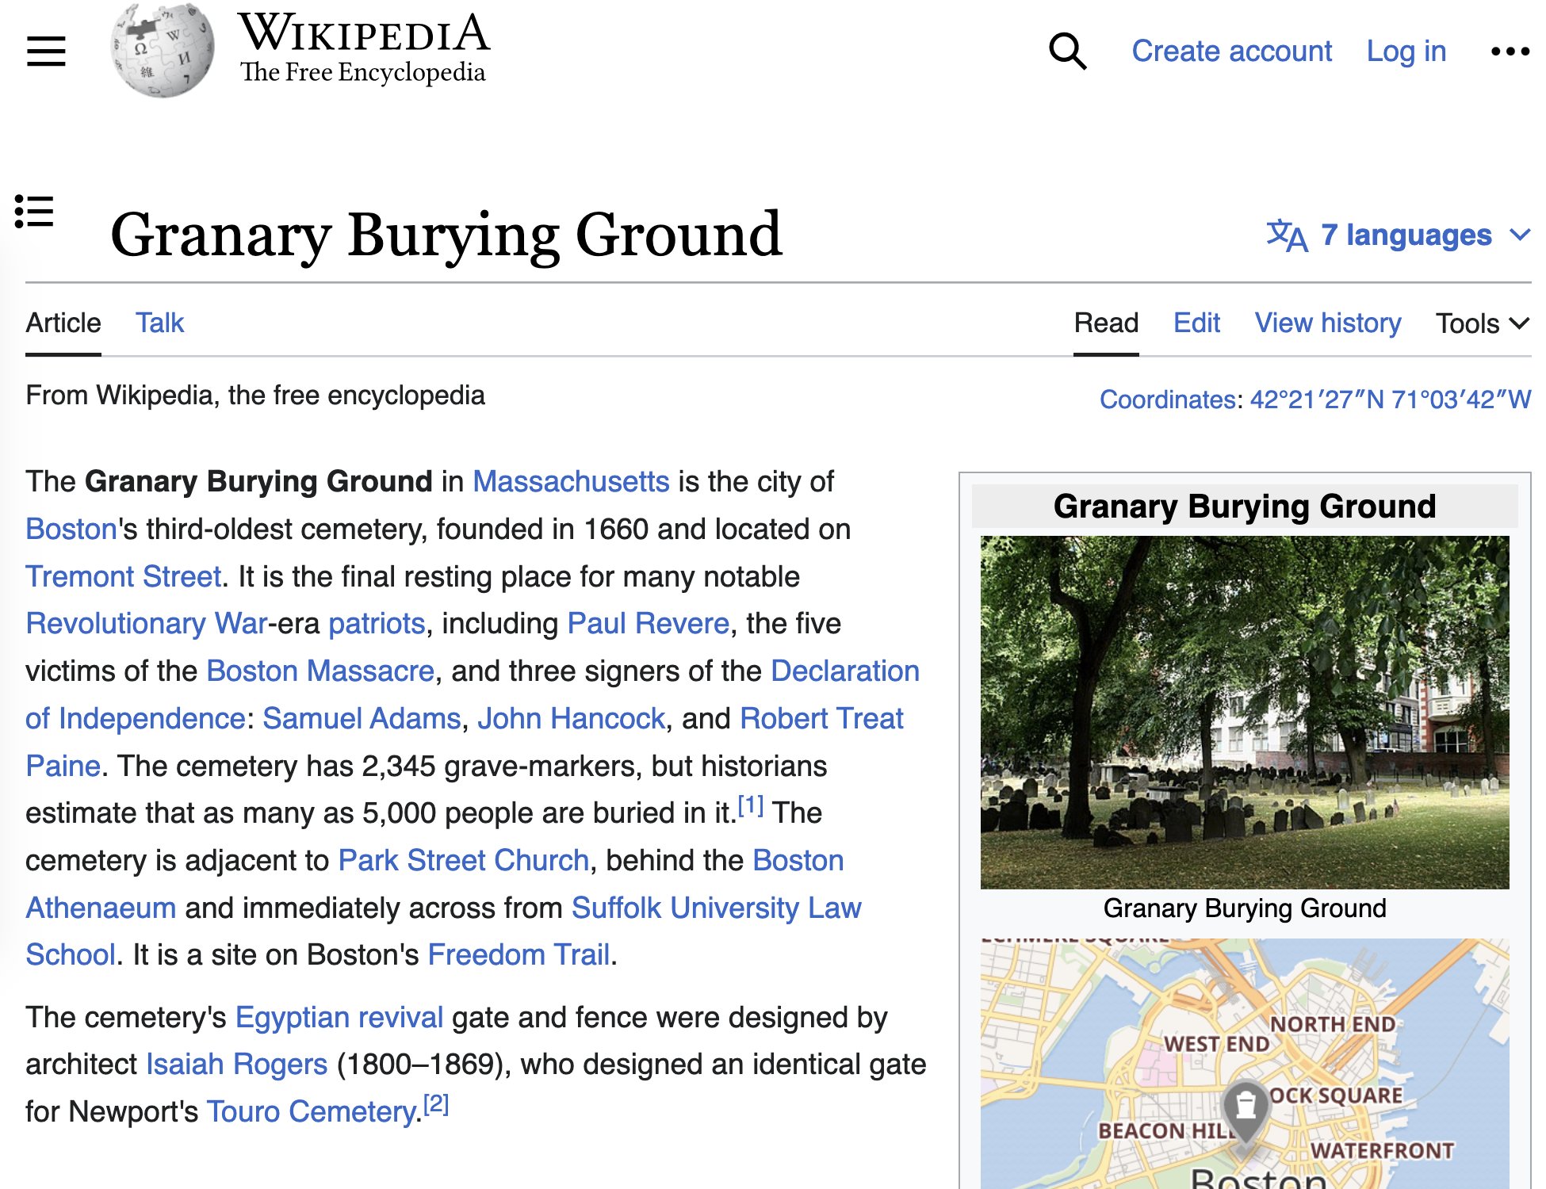Viewport: 1546px width, 1189px height.
Task: Open the cemetery photo thumbnail
Action: pos(1245,712)
